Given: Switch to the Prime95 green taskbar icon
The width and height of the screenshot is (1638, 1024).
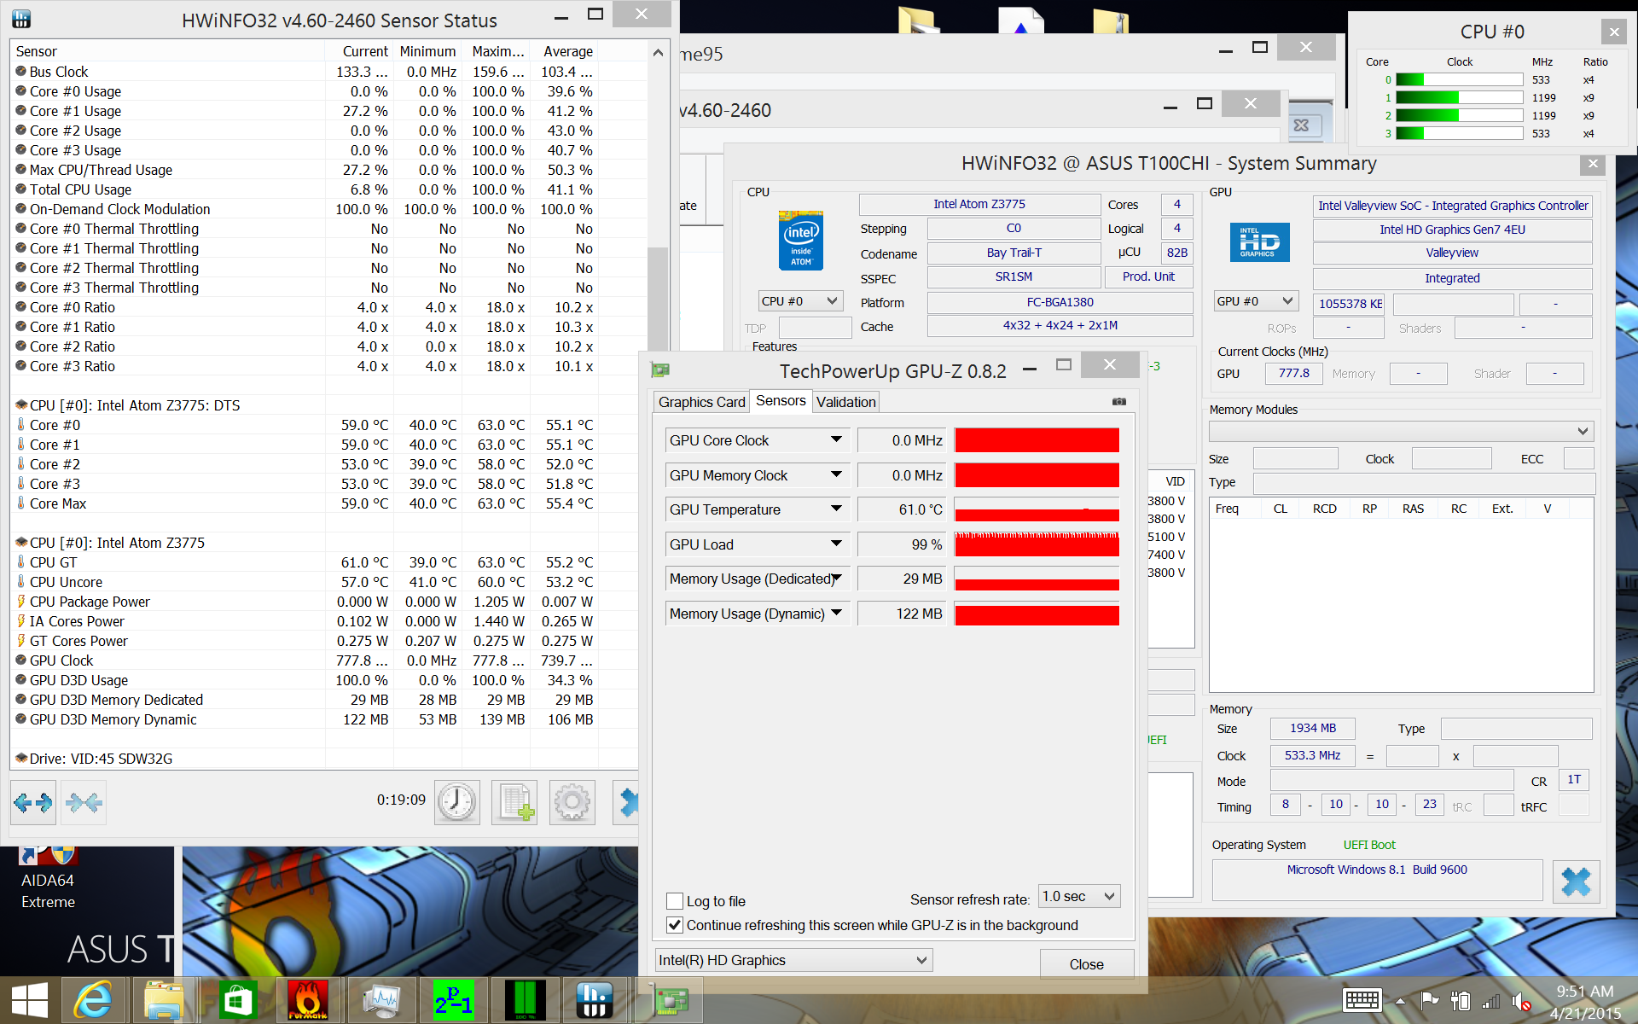Looking at the screenshot, I should pos(453,1000).
